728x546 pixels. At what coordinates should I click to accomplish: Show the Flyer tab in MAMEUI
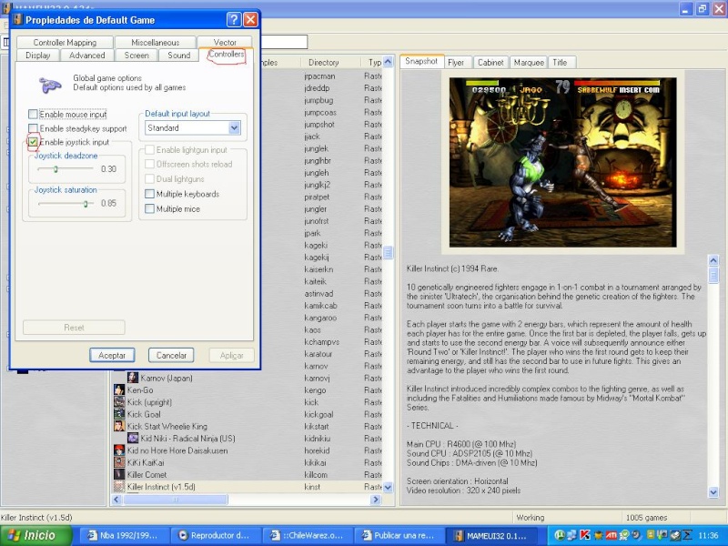(x=456, y=62)
